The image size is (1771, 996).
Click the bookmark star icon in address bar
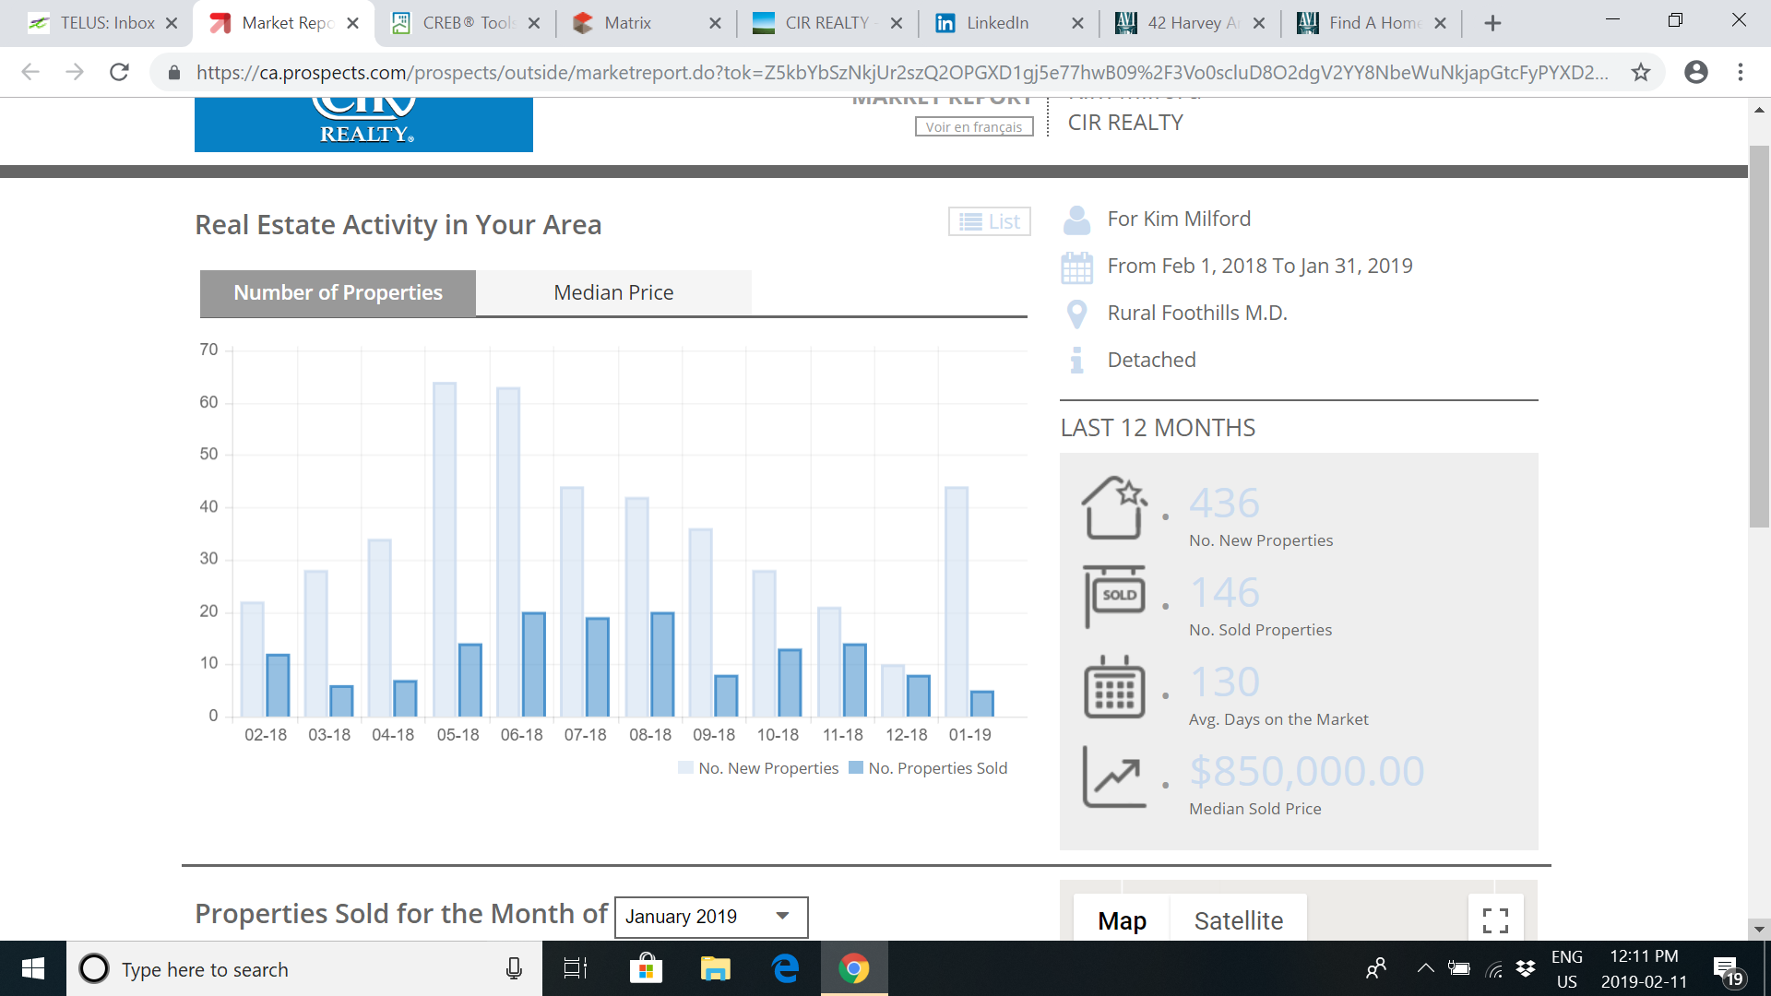click(1640, 72)
